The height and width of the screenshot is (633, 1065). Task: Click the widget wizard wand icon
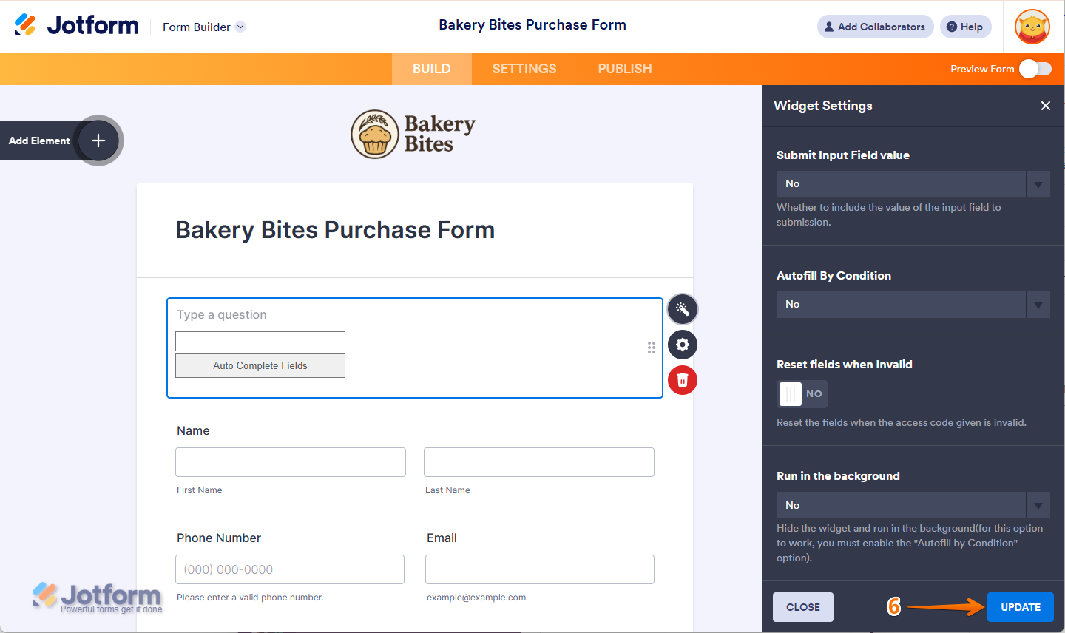coord(682,309)
